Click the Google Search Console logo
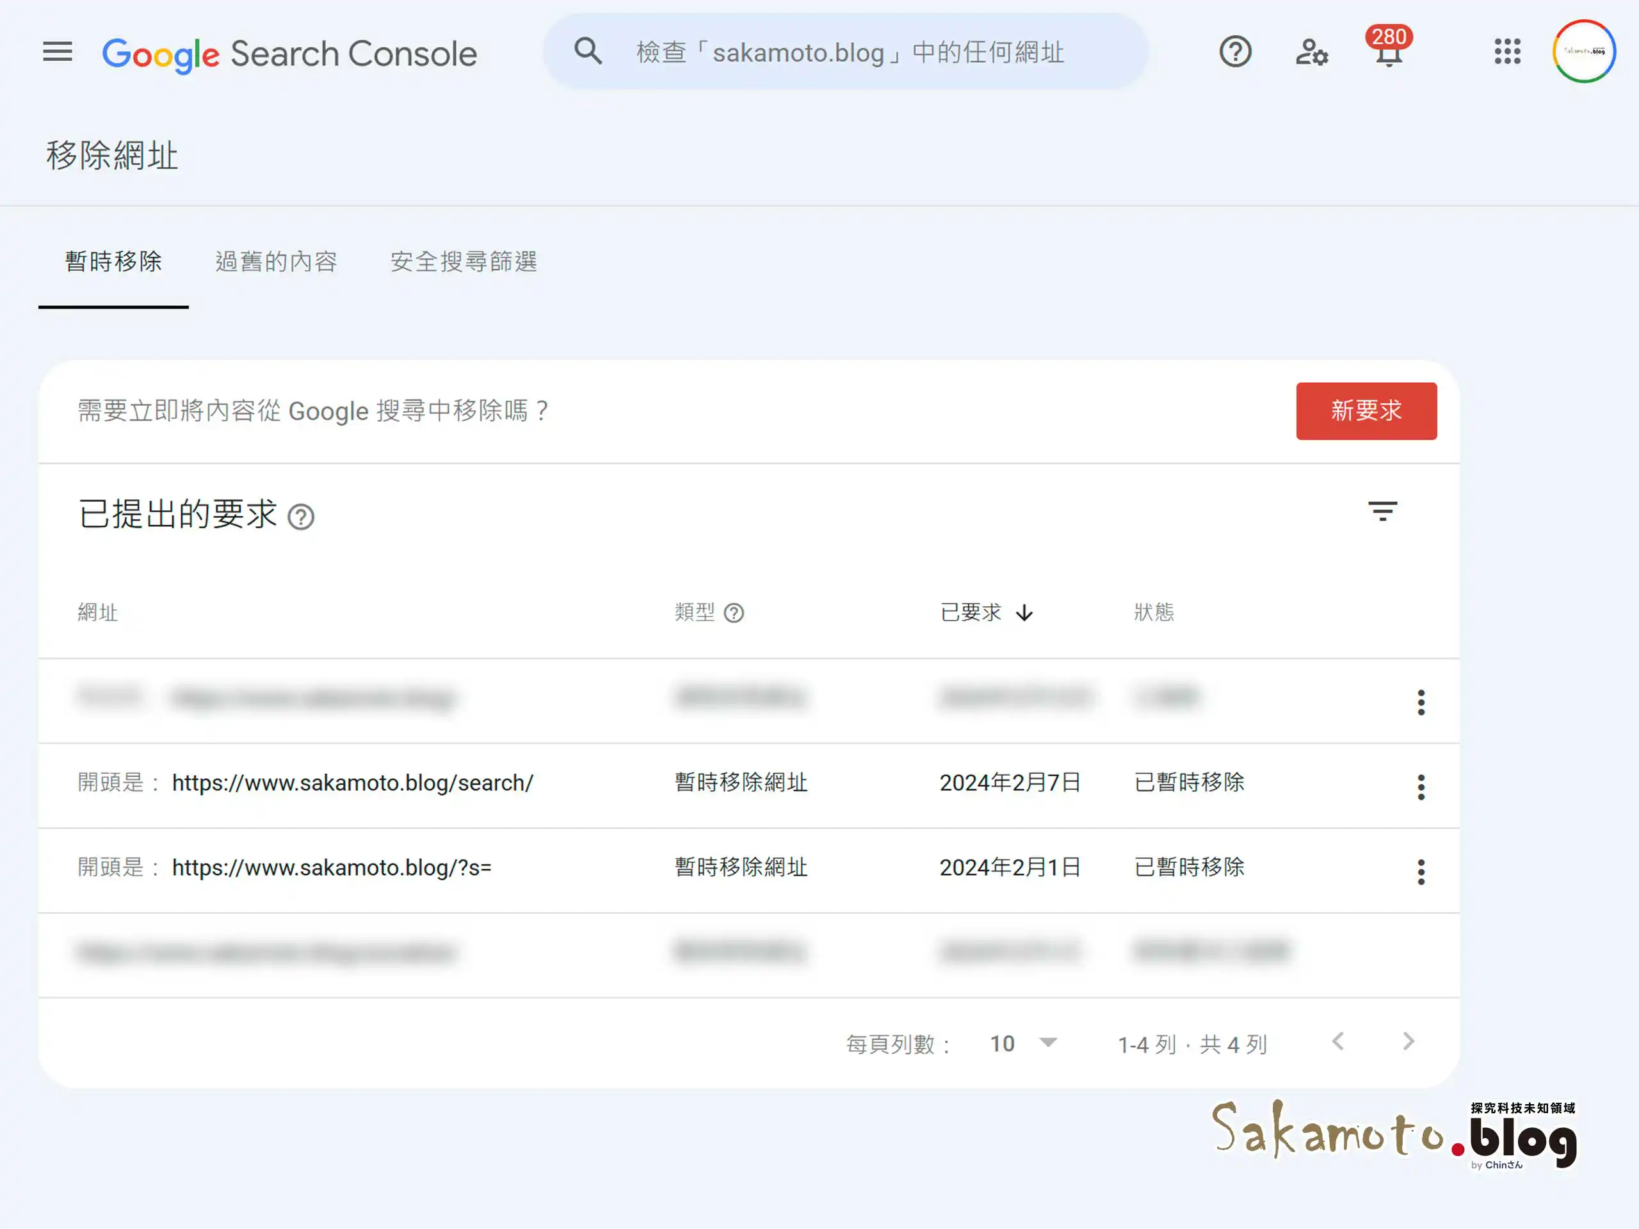Image resolution: width=1639 pixels, height=1229 pixels. coord(289,53)
